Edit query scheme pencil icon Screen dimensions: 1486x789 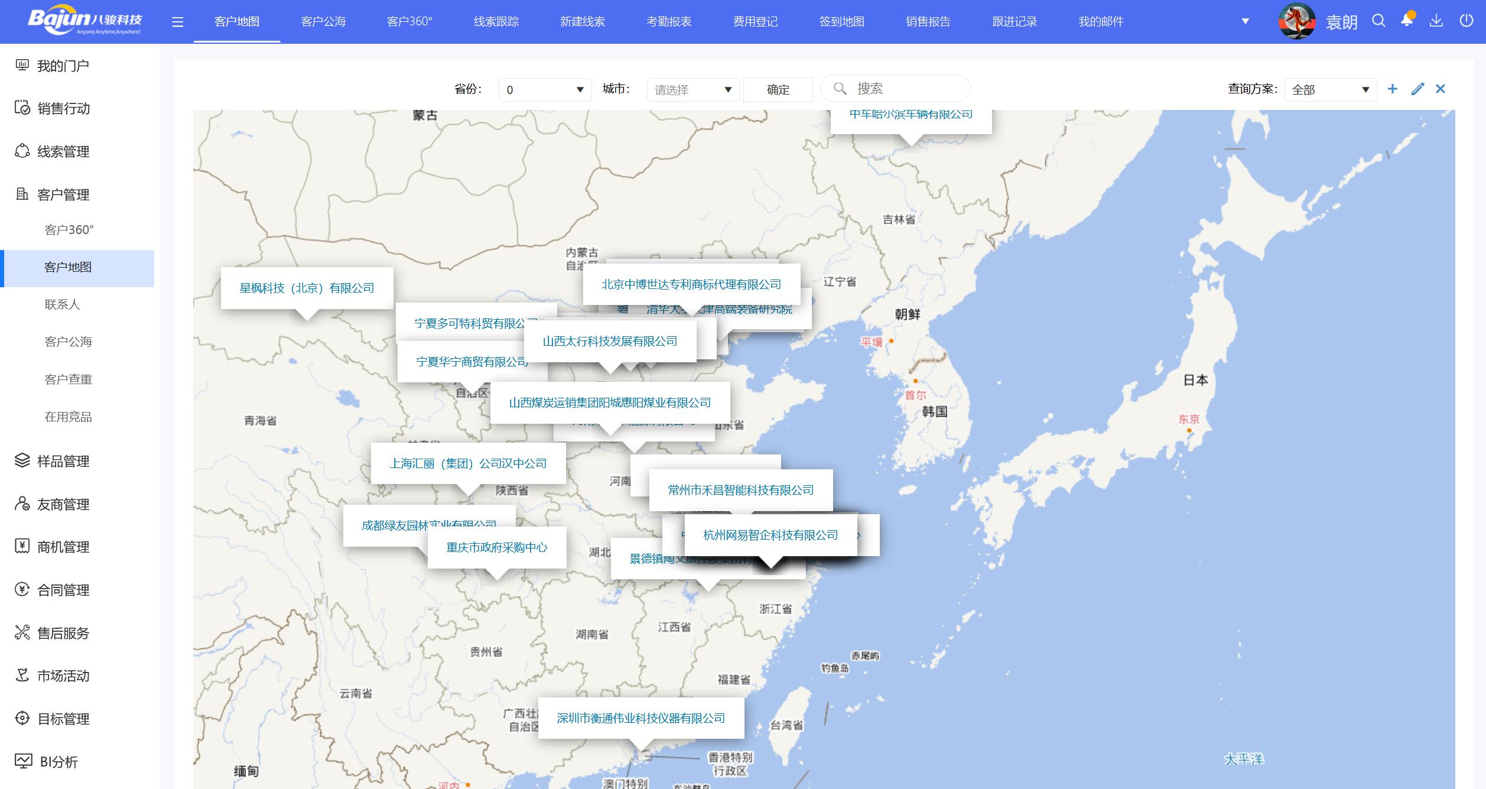point(1417,89)
